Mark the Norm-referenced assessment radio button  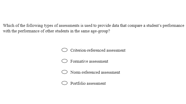coord(65,72)
